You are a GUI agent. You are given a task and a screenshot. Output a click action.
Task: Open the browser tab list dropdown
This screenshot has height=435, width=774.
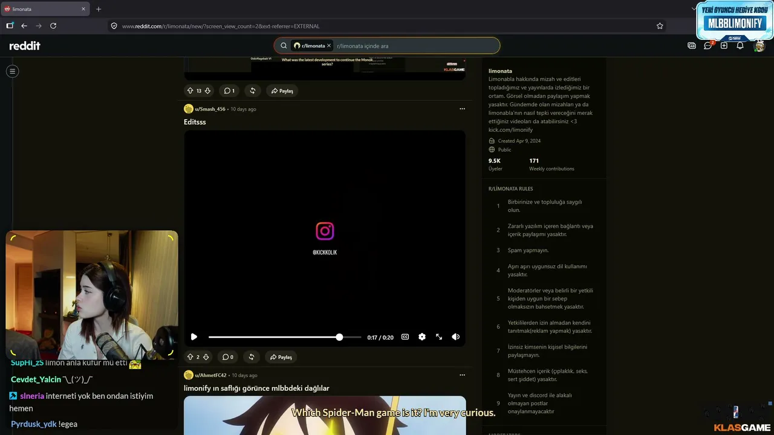coord(694,9)
